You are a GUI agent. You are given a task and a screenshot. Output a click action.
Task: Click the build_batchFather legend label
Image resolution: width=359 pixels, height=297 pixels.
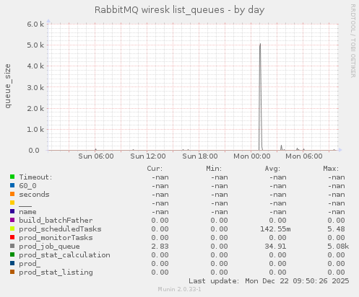click(56, 221)
